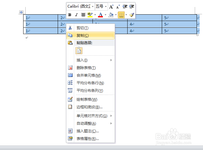Image resolution: width=203 pixels, height=150 pixels.
Task: Open the Calibri font name dropdown
Action: [x=93, y=6]
